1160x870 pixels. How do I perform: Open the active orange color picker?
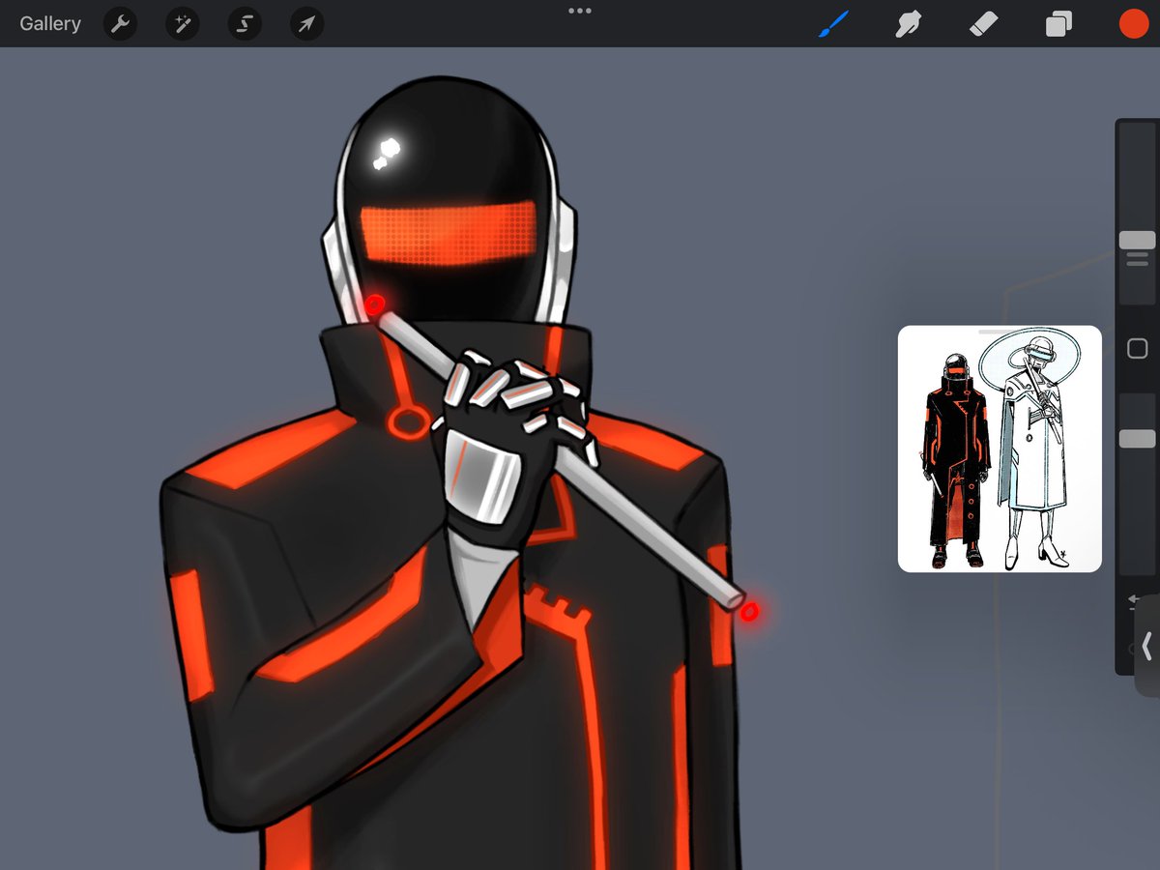1132,24
